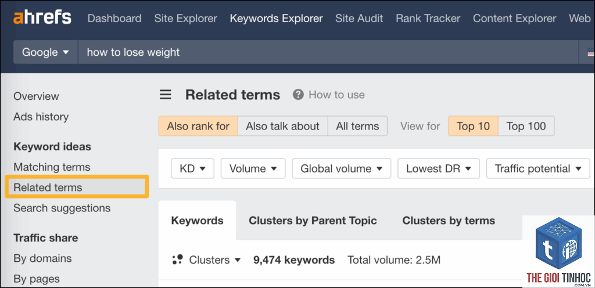Viewport: 595px width, 288px height.
Task: Switch to All terms
Action: [357, 126]
